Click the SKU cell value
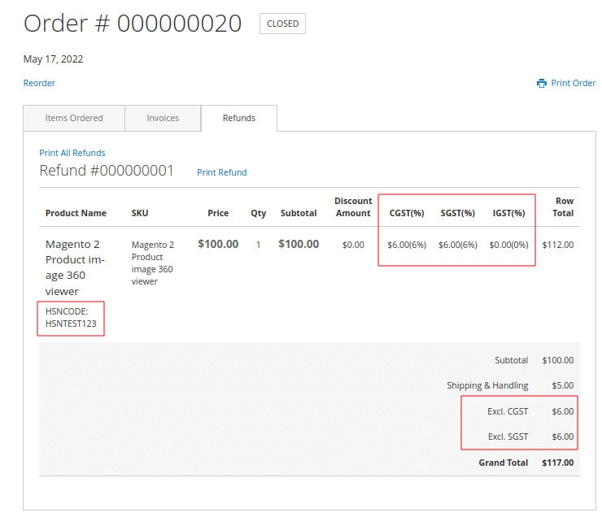 pos(153,263)
